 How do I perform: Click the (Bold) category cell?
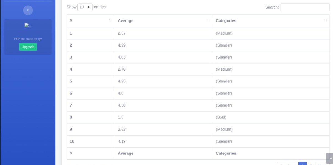pyautogui.click(x=221, y=117)
